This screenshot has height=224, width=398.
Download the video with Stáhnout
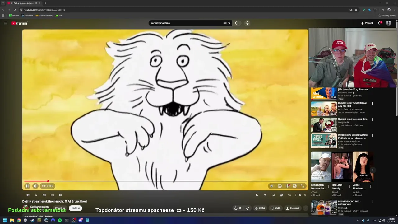pyautogui.click(x=293, y=208)
